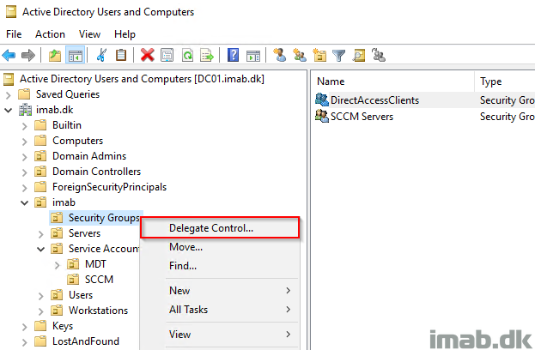This screenshot has width=535, height=350.
Task: Click the Refresh toolbar icon
Action: (x=188, y=55)
